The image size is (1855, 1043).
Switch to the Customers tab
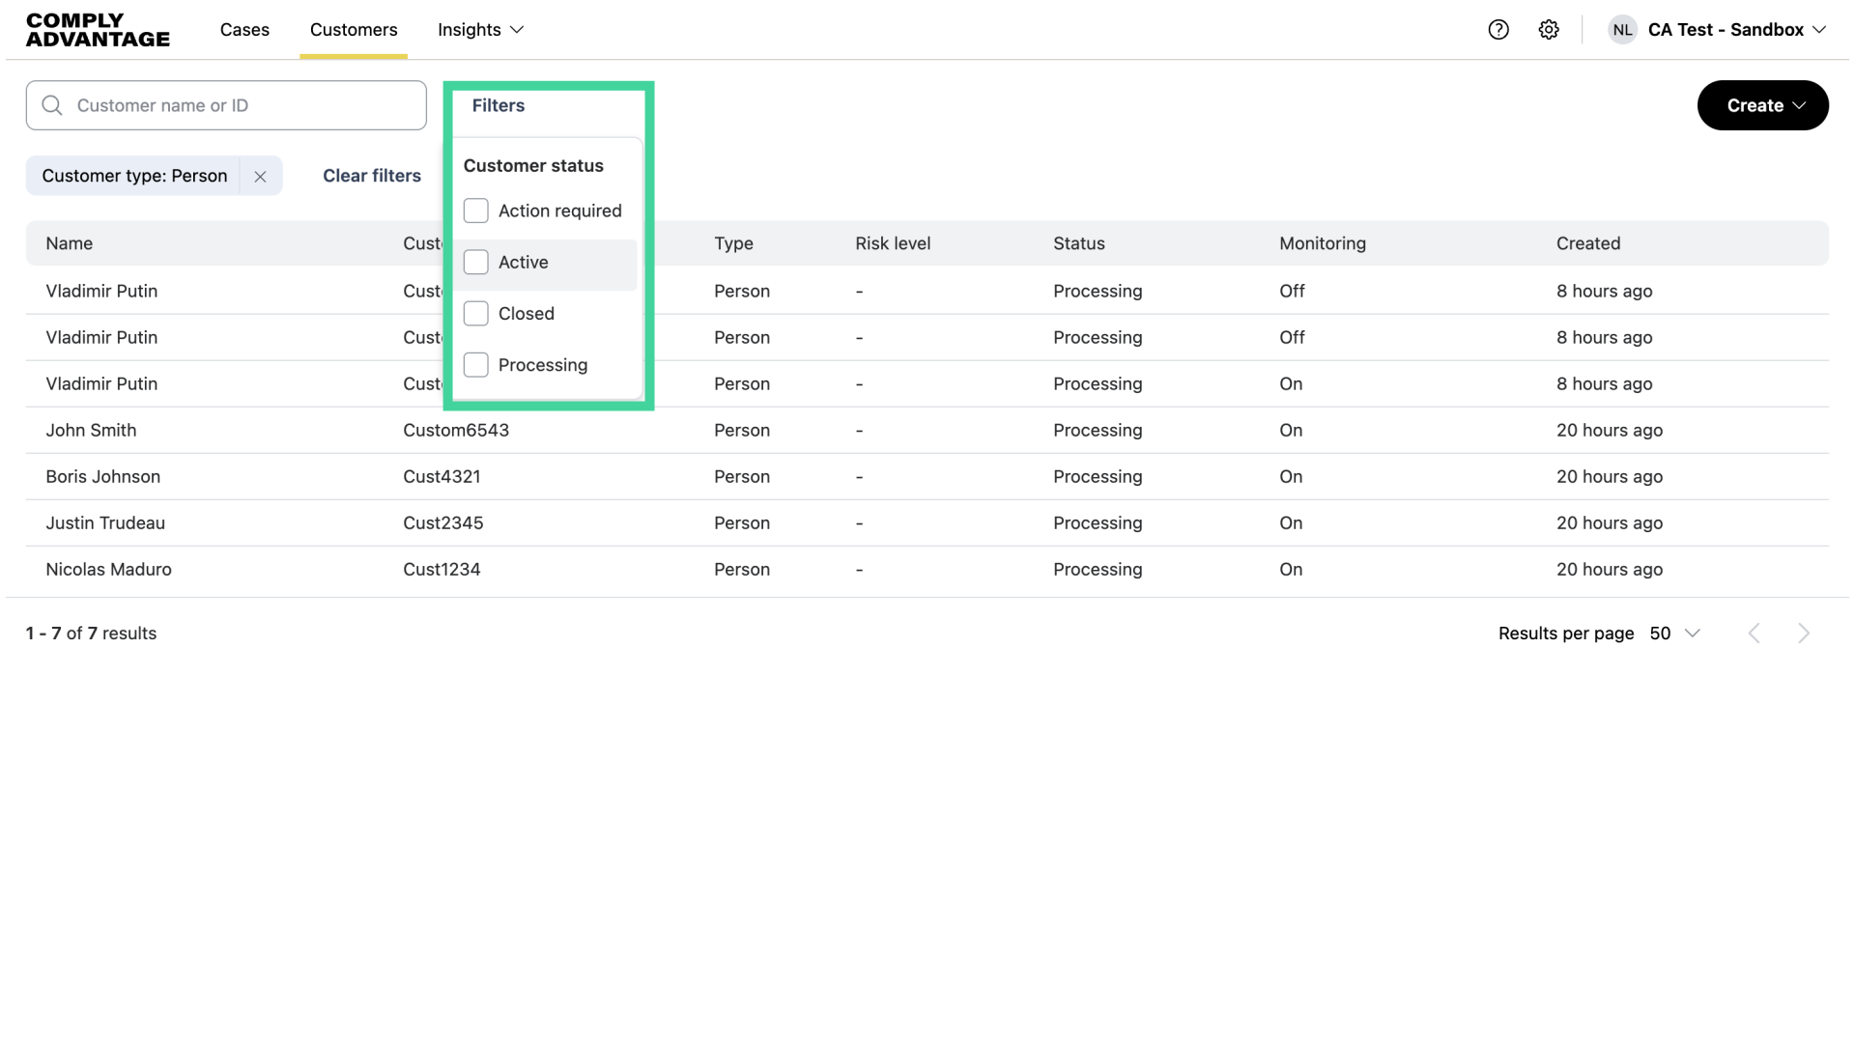[x=353, y=30]
